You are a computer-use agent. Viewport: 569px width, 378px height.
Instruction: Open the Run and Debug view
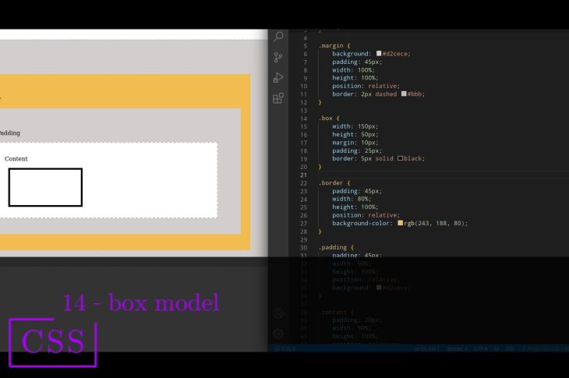278,78
